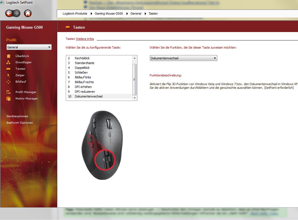Open SetPoint-Optionen in the sidebar

tap(20, 123)
